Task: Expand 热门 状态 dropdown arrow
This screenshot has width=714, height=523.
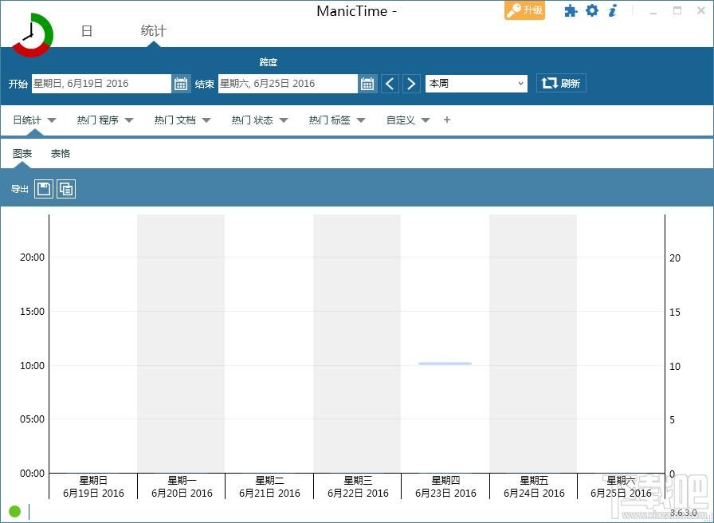Action: tap(284, 120)
